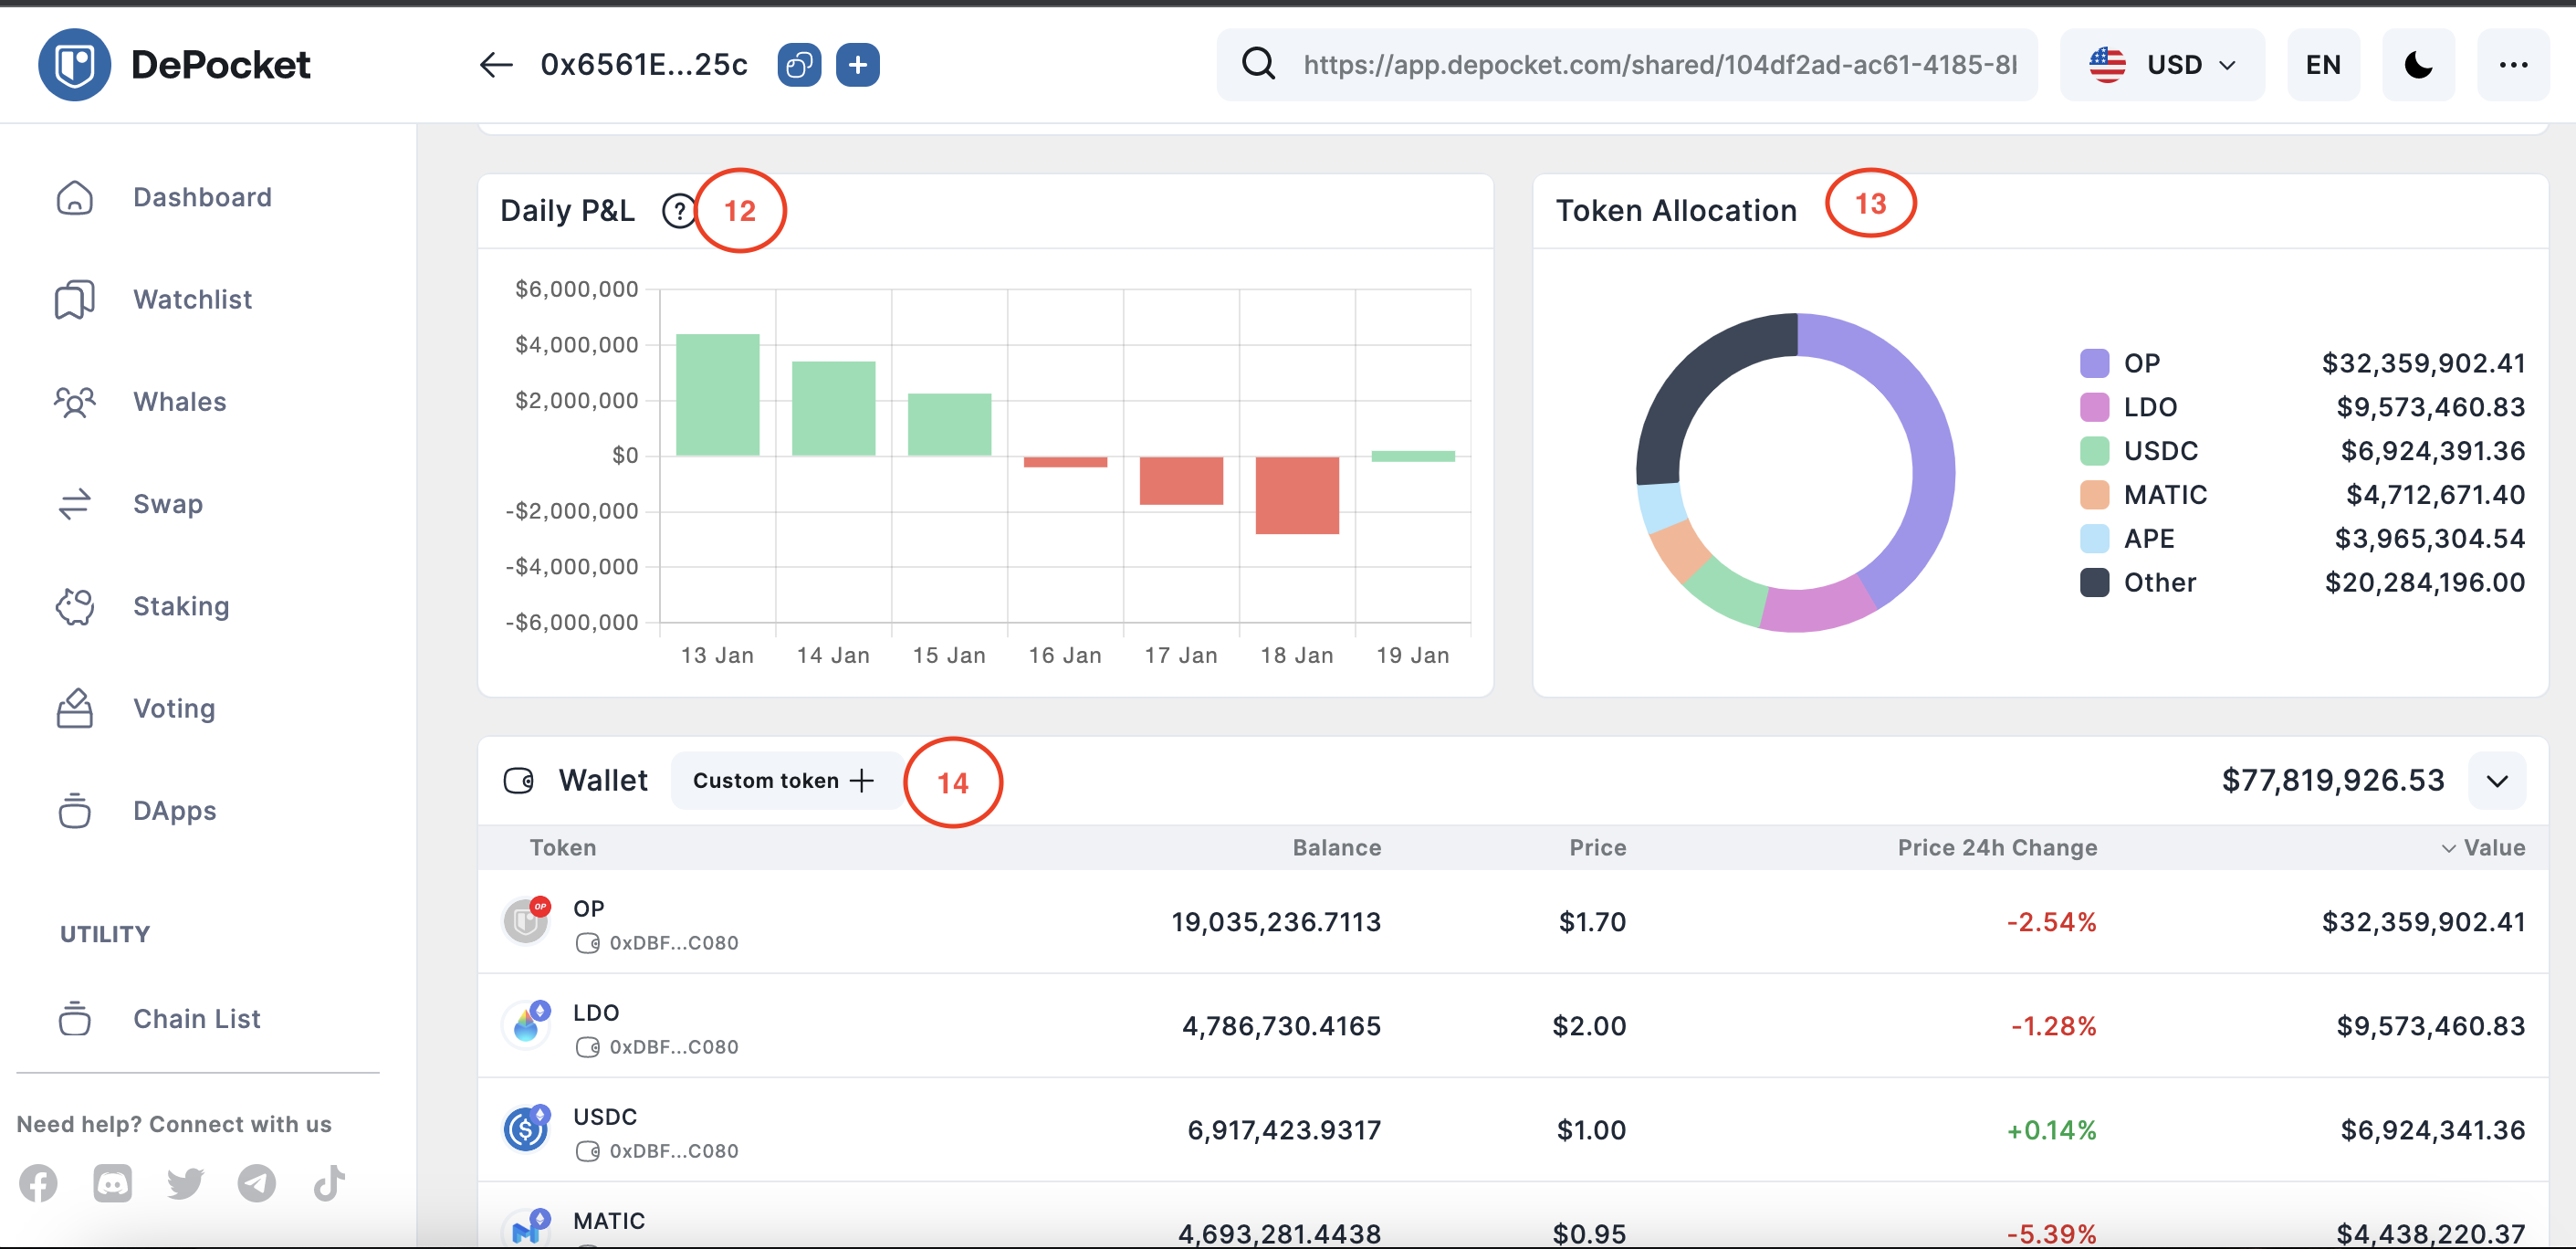Navigate to Voting
The image size is (2576, 1249).
(x=175, y=708)
